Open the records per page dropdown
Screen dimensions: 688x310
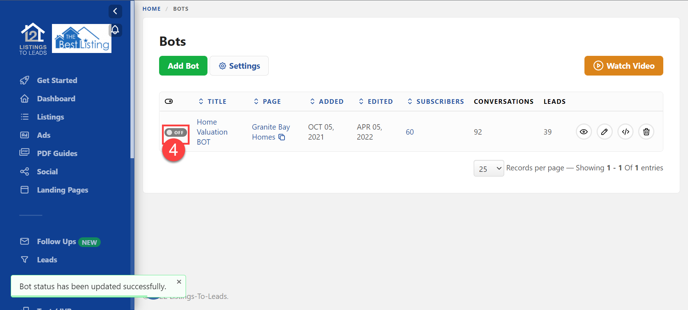click(488, 168)
